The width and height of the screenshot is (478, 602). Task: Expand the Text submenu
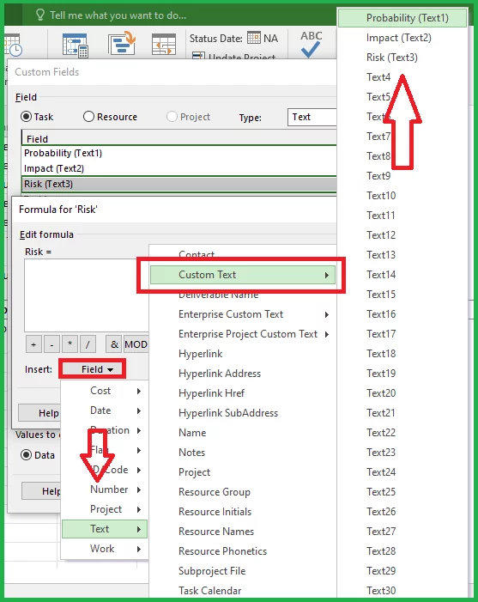click(x=105, y=529)
